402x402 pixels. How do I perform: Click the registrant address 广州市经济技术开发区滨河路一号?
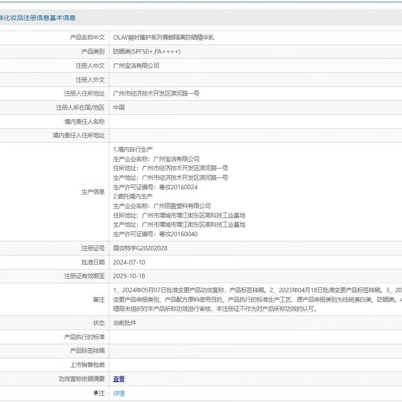156,93
